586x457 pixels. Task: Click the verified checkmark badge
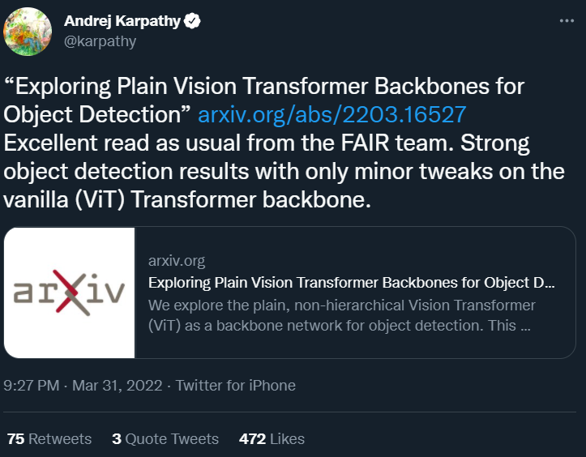192,22
